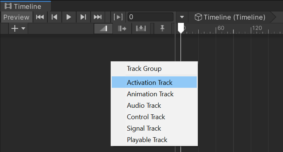Screen dimensions: 283x152
Task: Enable Ripple edit mode
Action: coord(122,29)
